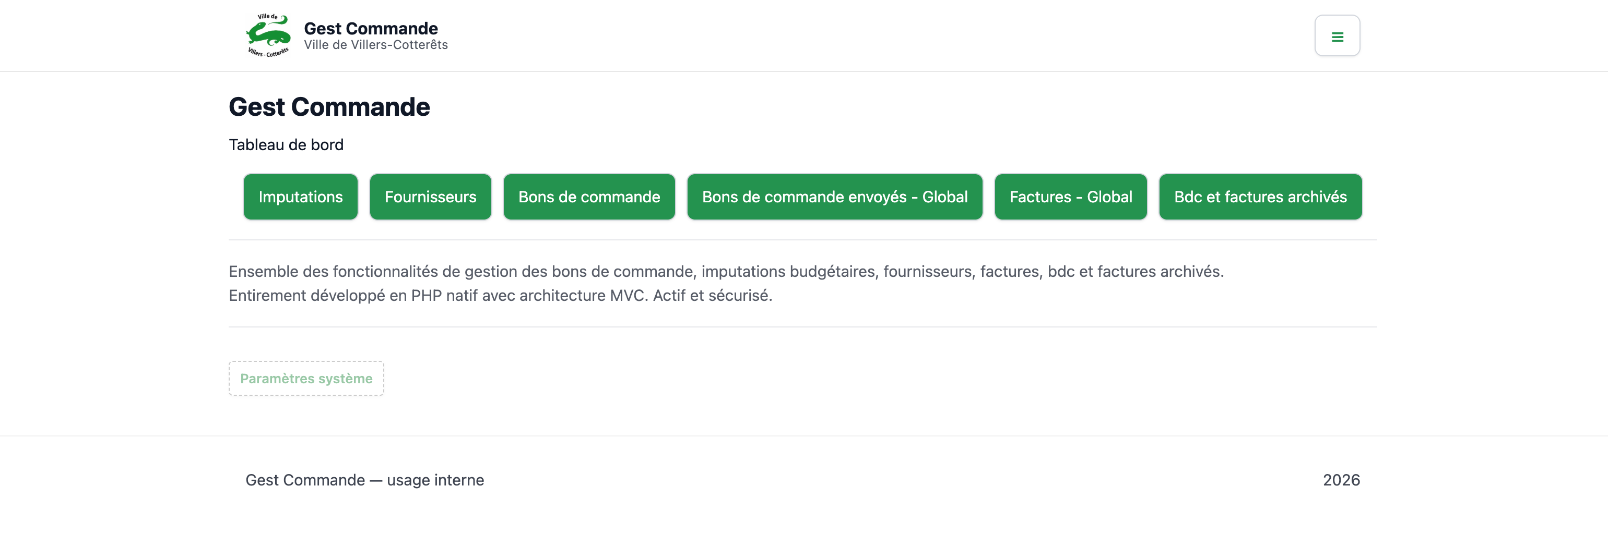Click the empty header bar area

874,35
